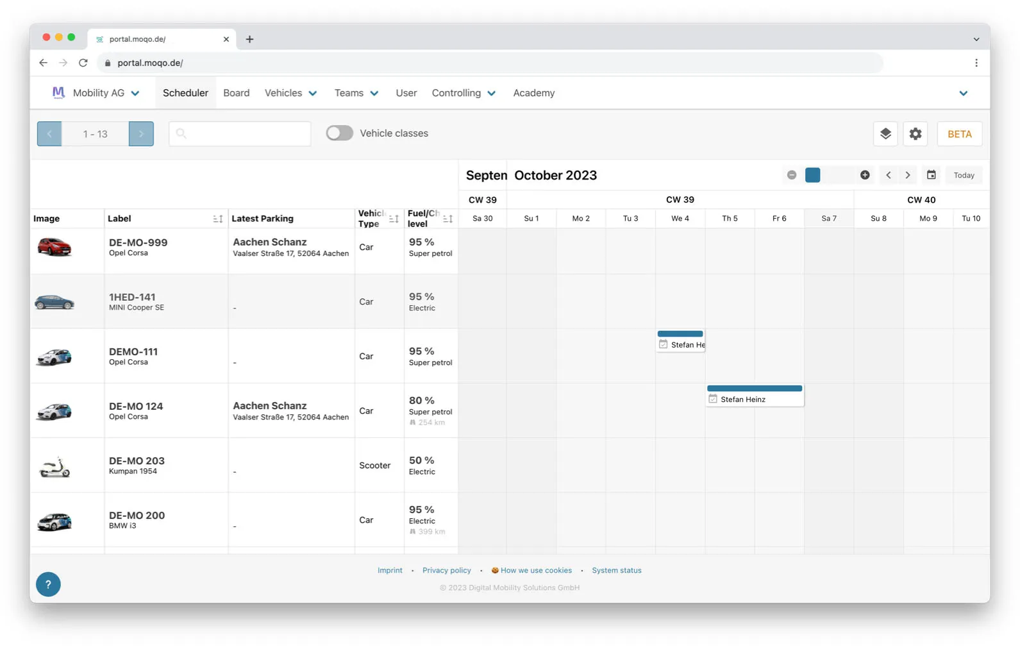Open the layers stack icon button
The height and width of the screenshot is (649, 1020).
[x=885, y=134]
